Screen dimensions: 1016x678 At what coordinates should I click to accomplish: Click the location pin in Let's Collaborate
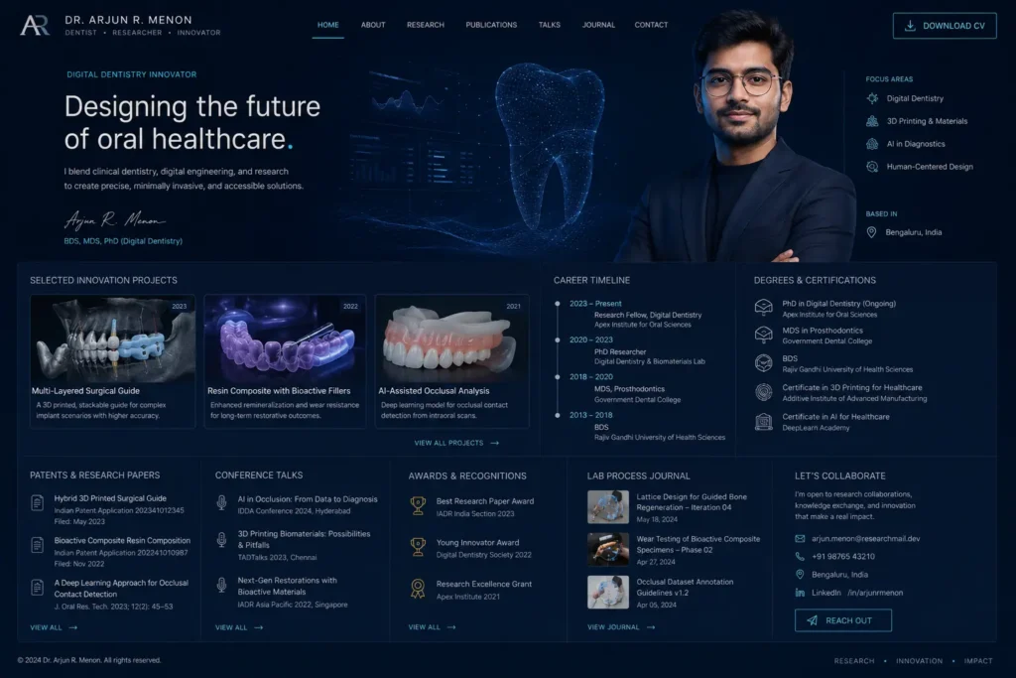coord(801,575)
